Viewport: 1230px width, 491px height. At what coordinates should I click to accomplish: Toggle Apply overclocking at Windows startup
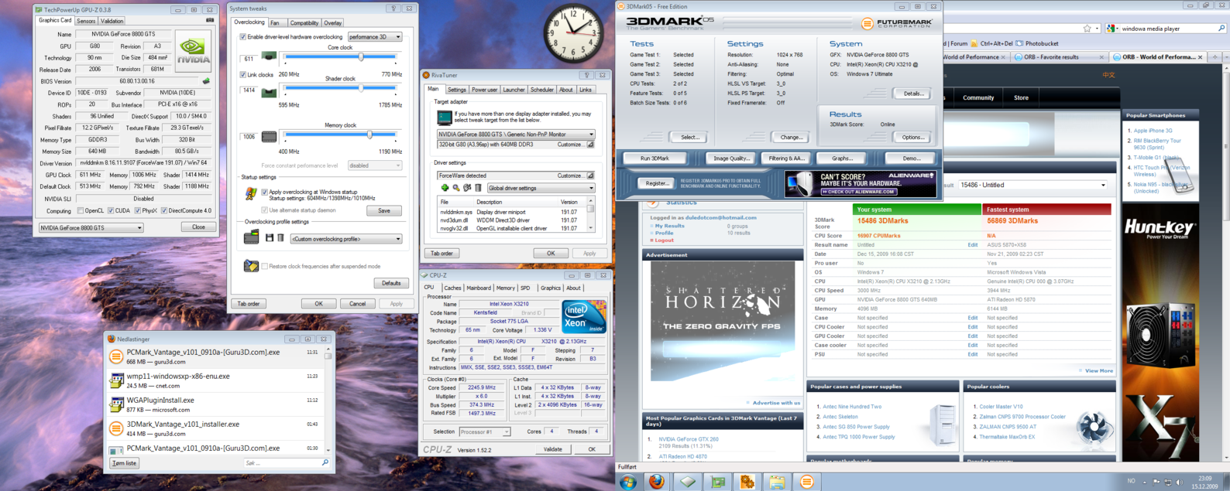pos(265,192)
